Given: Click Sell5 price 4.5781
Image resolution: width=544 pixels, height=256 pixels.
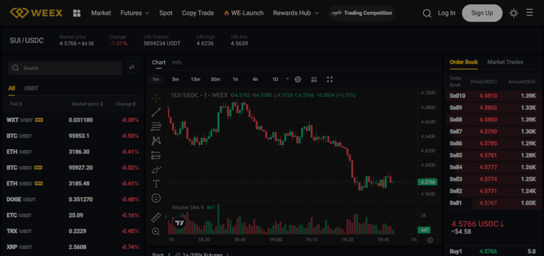Looking at the screenshot, I should click(488, 155).
